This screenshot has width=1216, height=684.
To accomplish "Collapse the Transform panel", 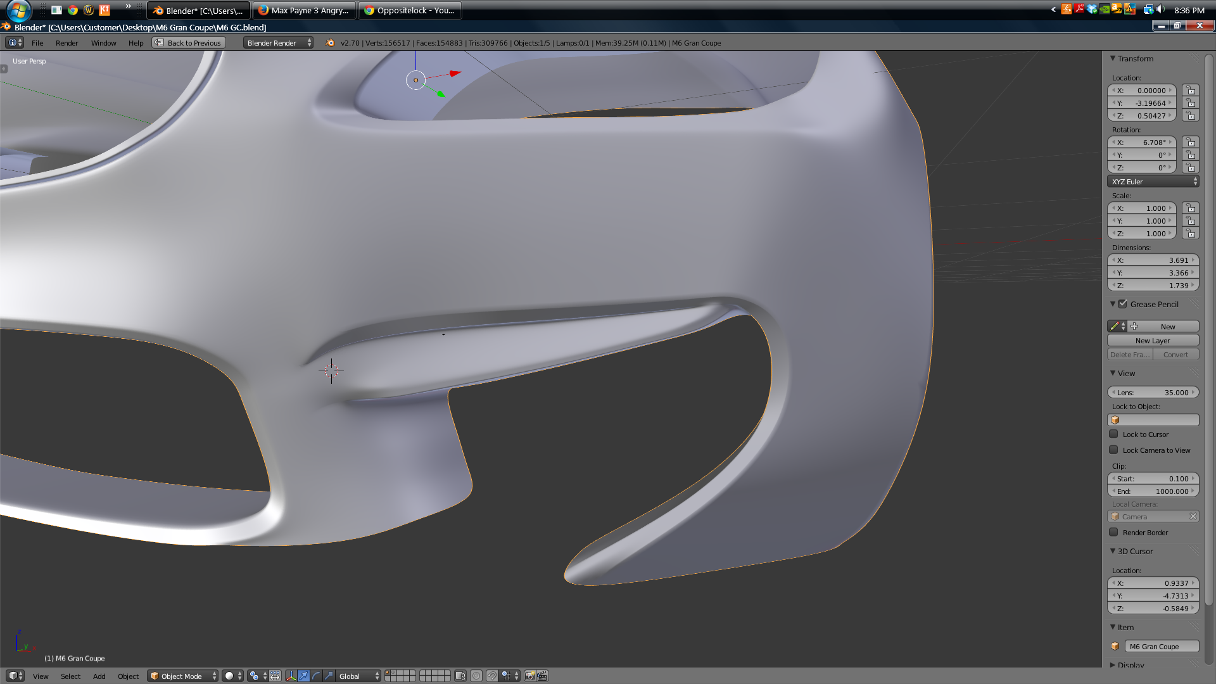I will point(1112,58).
